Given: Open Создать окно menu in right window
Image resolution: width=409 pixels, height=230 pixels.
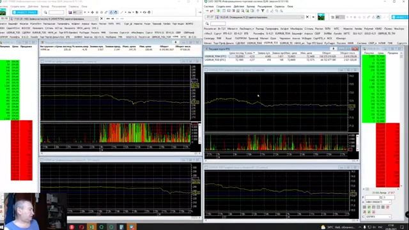Looking at the screenshot, I should pos(224,6).
